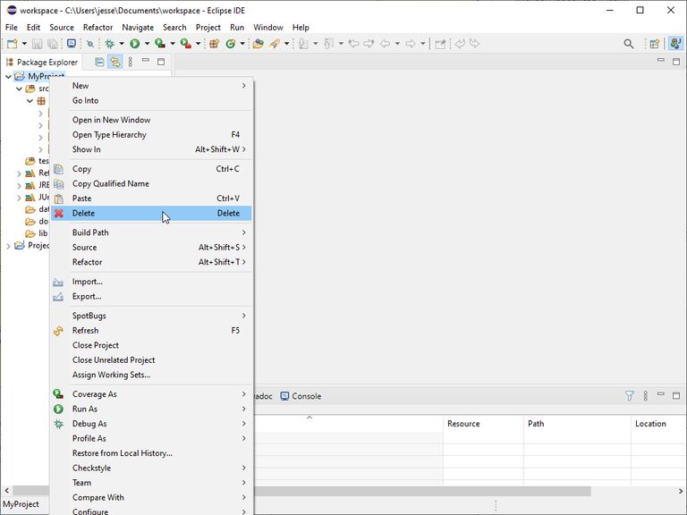The image size is (687, 515).
Task: Collapse the MyProject tree node
Action: tap(8, 77)
